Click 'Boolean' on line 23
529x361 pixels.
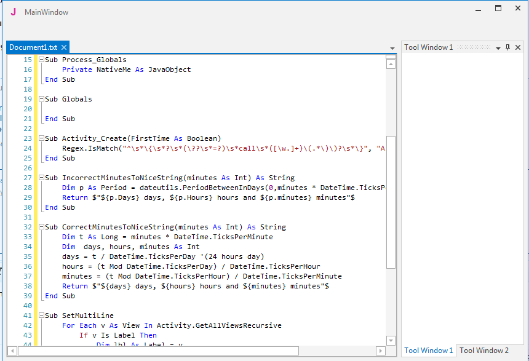pyautogui.click(x=202, y=138)
